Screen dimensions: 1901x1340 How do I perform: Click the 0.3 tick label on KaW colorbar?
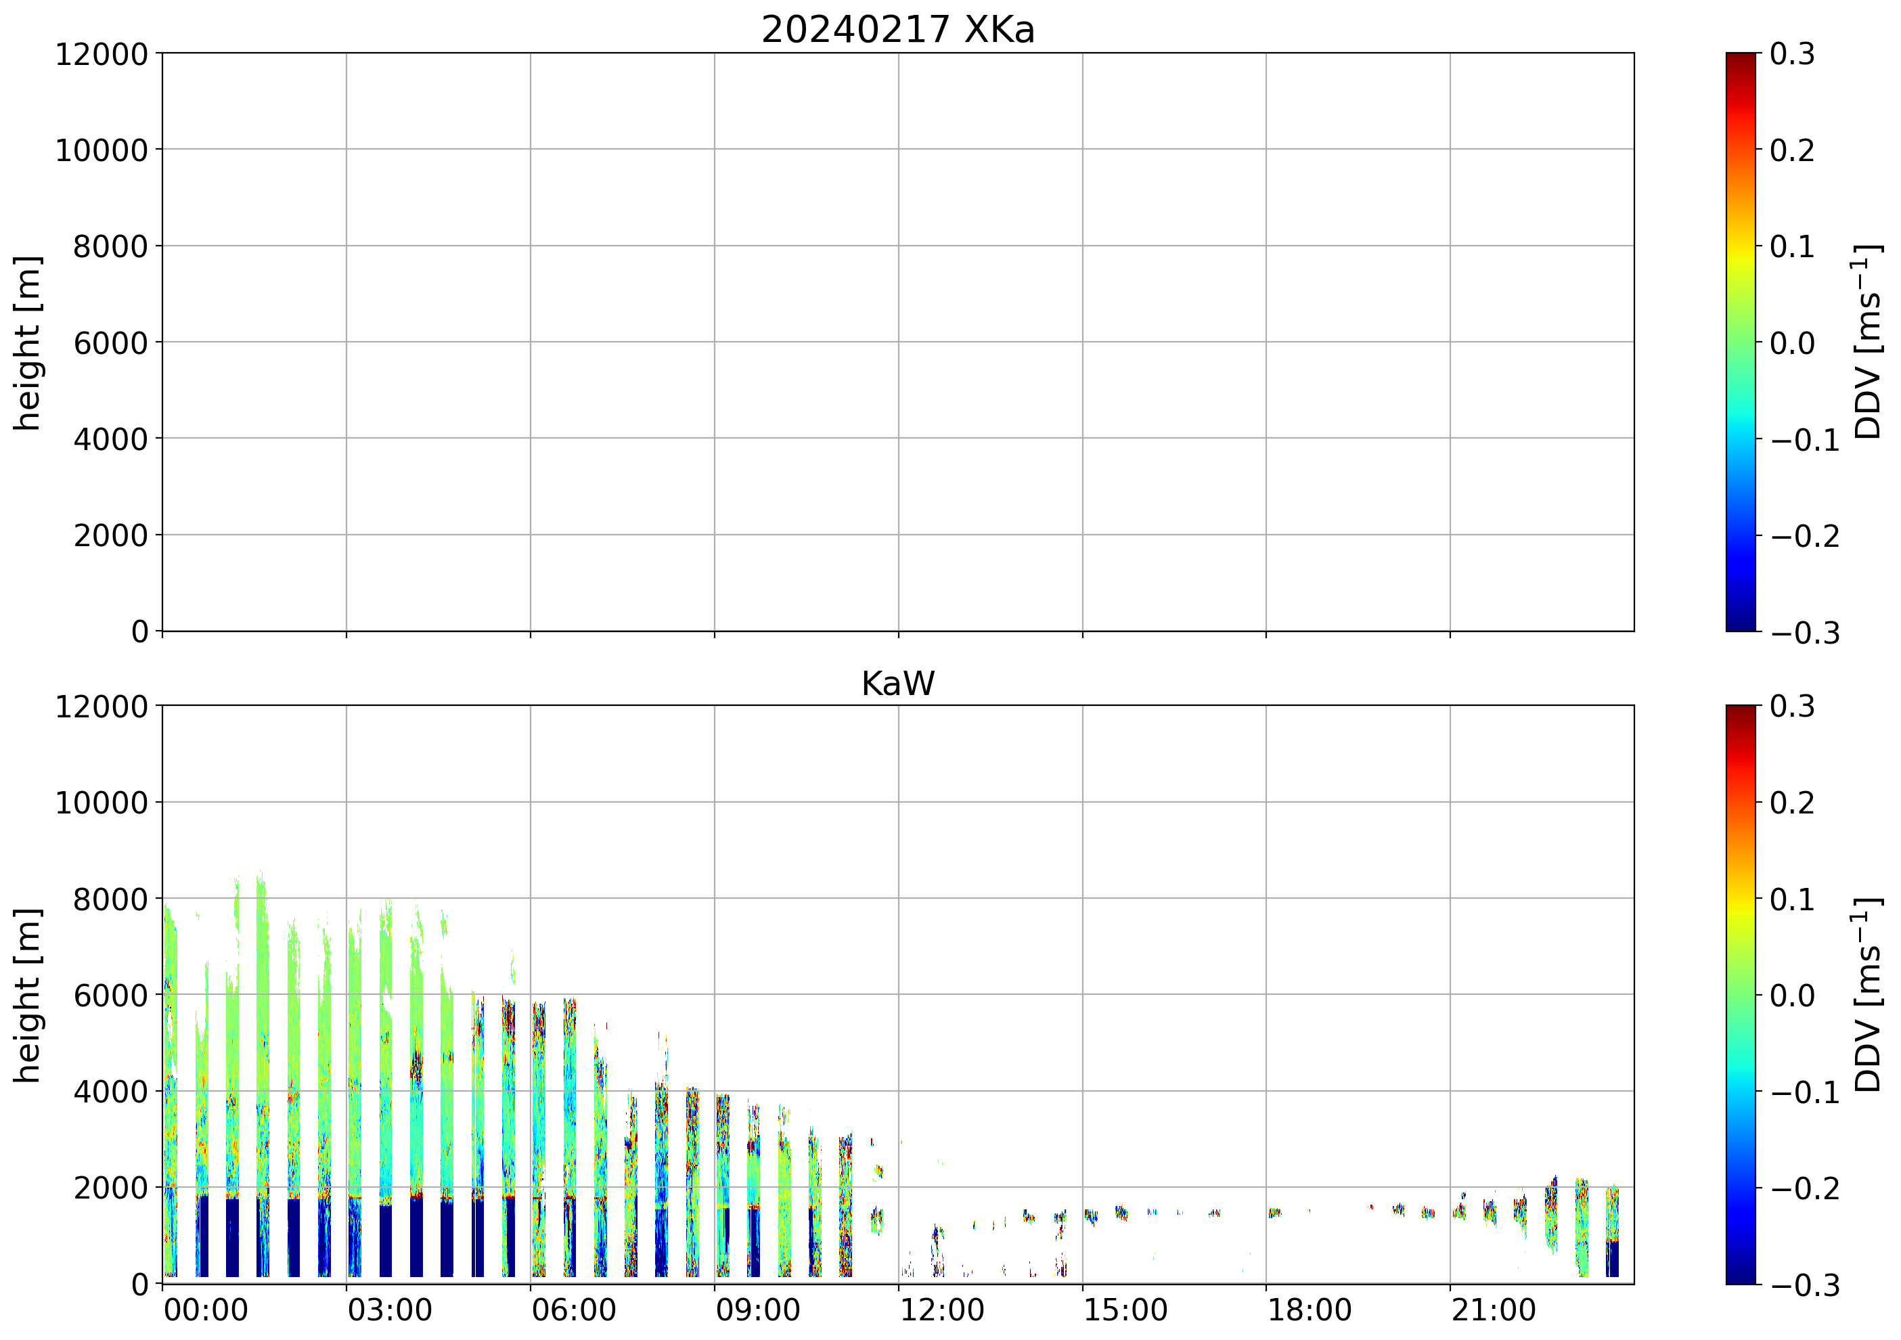coord(1792,707)
